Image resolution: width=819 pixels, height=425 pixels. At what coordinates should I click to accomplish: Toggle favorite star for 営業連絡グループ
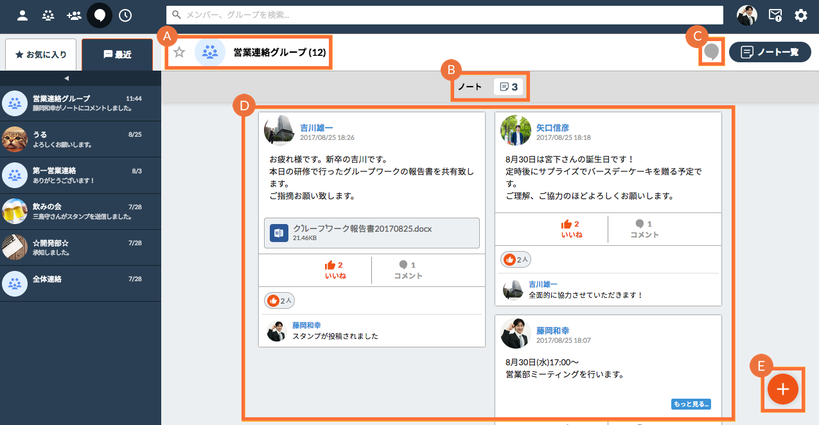click(x=179, y=53)
